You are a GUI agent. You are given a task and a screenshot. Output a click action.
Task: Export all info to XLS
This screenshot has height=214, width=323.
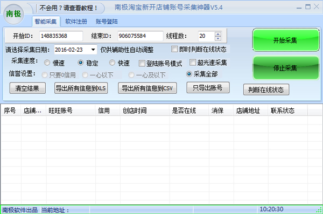81,88
